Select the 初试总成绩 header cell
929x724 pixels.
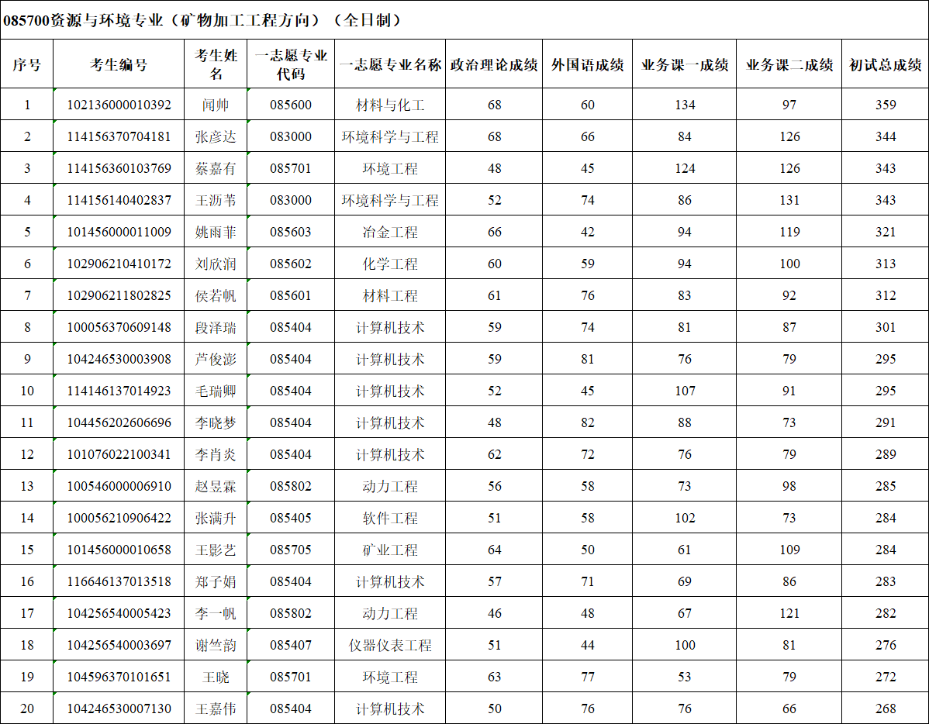point(885,65)
